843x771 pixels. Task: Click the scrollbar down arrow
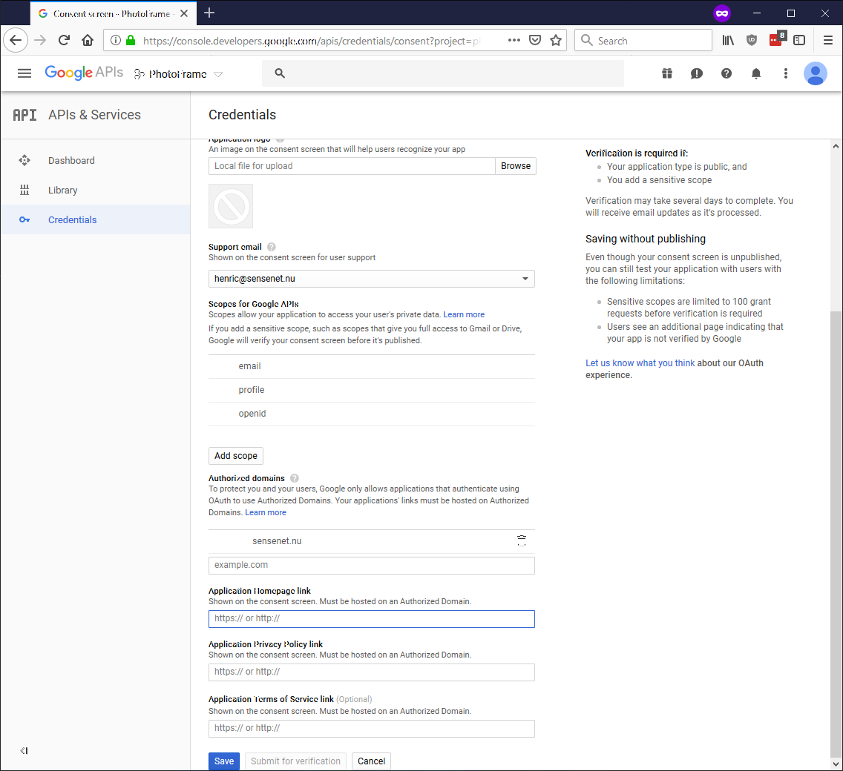click(x=836, y=764)
